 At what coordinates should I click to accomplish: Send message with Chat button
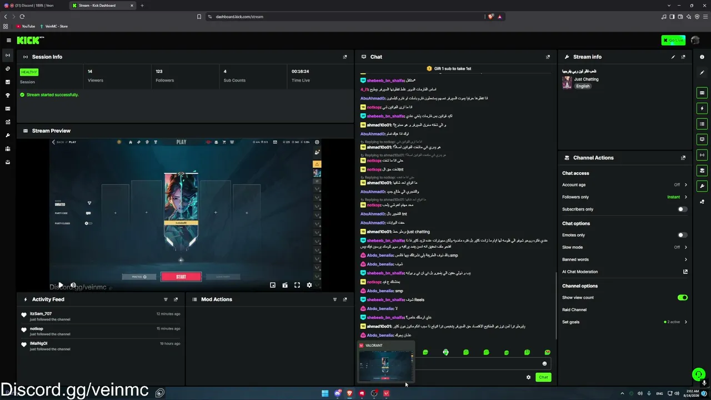[x=543, y=377]
